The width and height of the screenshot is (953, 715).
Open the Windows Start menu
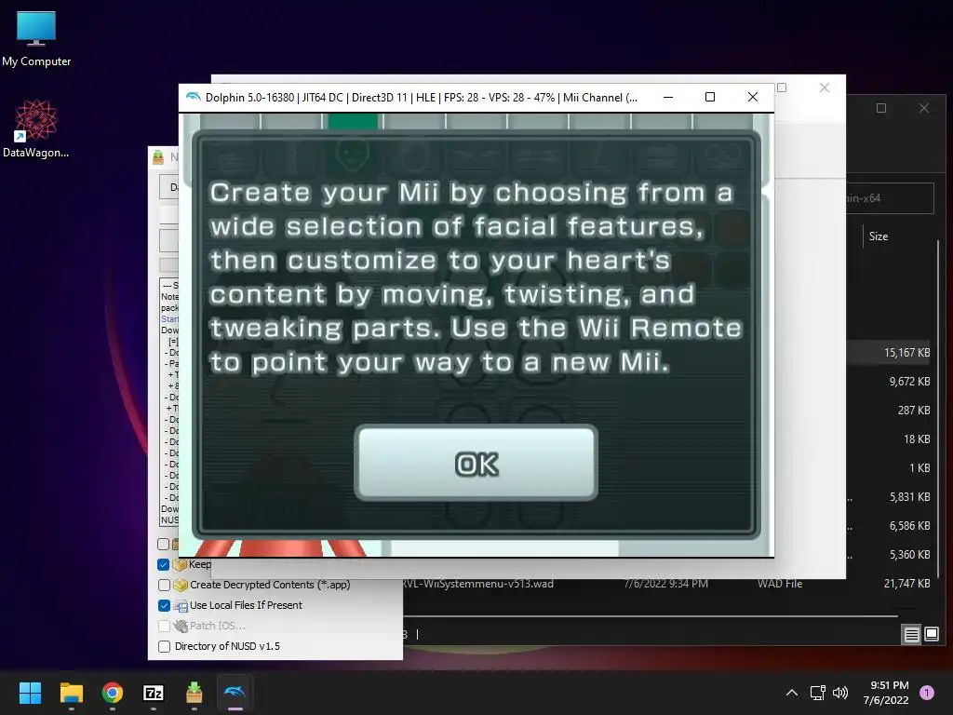30,693
